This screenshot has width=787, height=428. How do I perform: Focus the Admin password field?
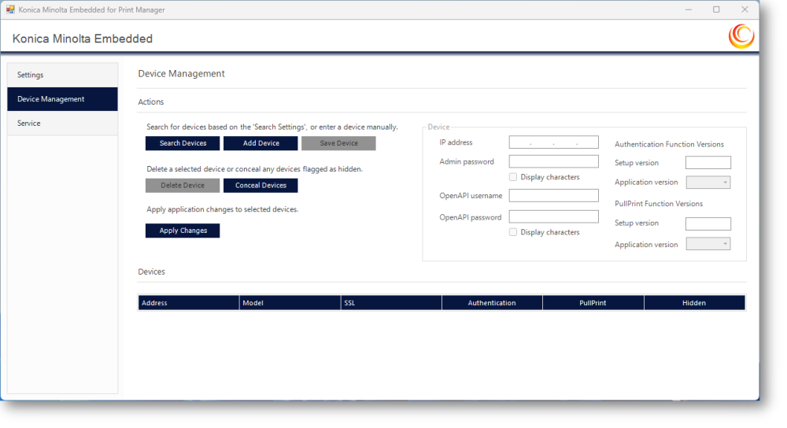point(553,161)
